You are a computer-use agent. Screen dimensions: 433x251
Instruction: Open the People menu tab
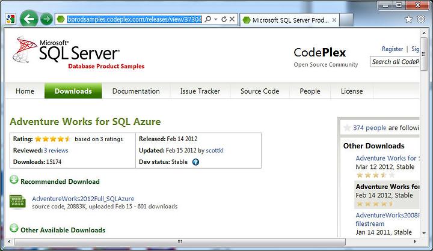point(310,91)
